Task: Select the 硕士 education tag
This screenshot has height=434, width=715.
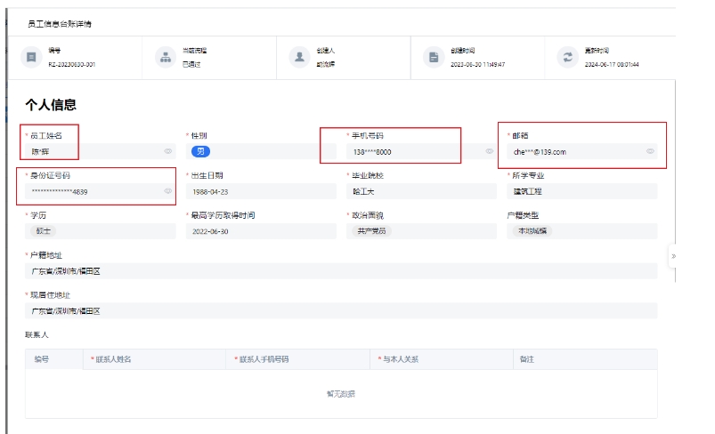Action: (43, 231)
